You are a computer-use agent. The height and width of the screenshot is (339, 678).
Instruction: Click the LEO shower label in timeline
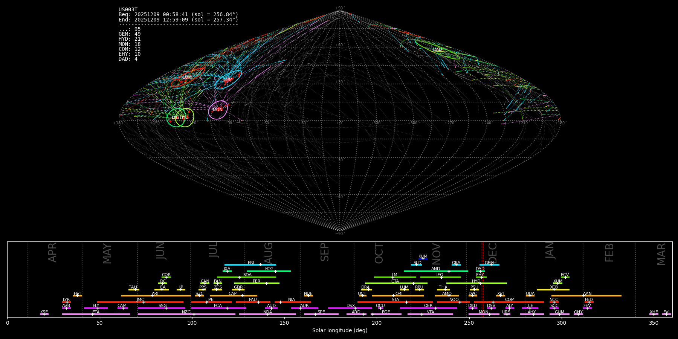click(x=440, y=275)
